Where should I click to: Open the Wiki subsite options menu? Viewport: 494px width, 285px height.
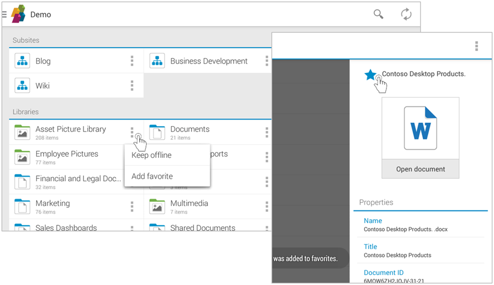pyautogui.click(x=132, y=86)
